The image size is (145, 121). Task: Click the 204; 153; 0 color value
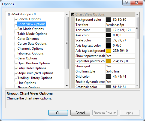pos(120,61)
